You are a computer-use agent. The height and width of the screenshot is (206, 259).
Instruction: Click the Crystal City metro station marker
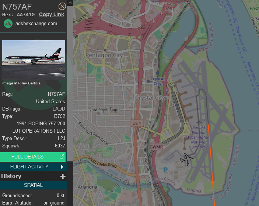[x=148, y=81]
